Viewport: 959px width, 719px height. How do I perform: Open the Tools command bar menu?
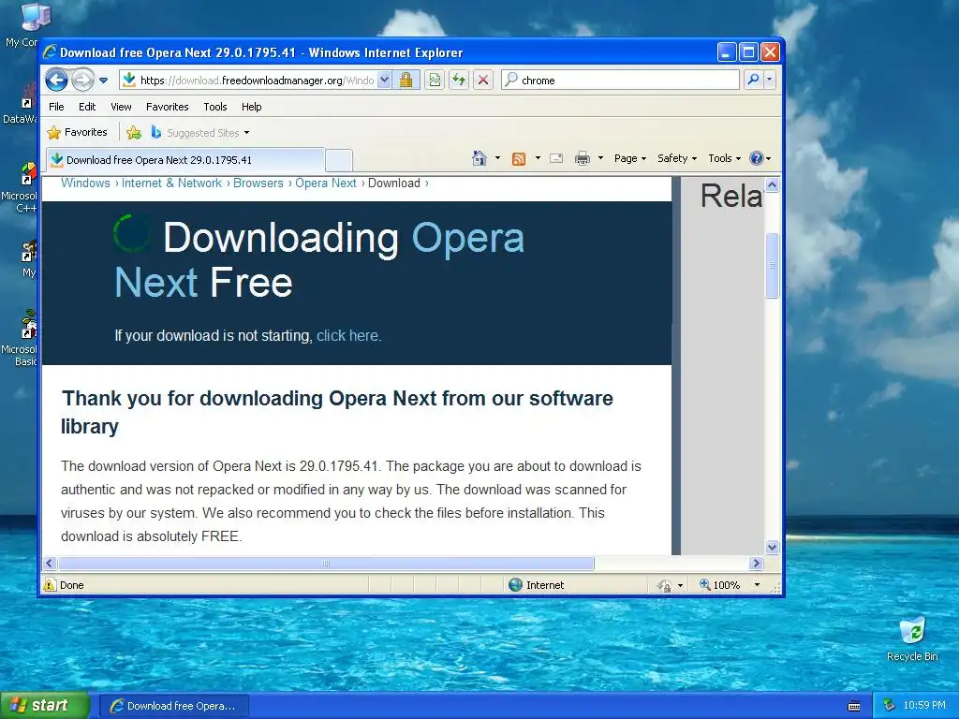point(724,158)
